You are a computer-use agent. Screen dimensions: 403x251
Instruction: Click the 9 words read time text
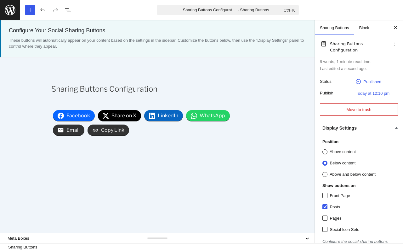tap(346, 62)
